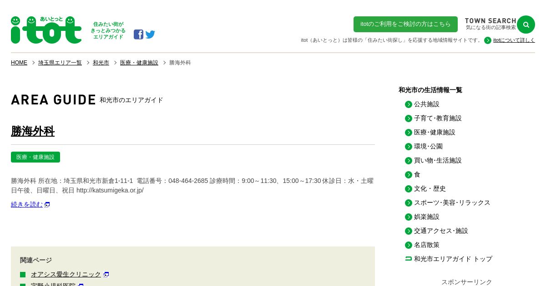
Task: Select スポーツ･美容･リラックス in sidebar menu
Action: [x=452, y=203]
